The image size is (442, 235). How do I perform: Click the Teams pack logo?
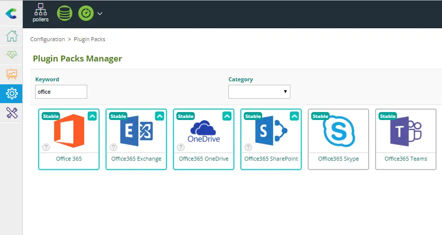[406, 131]
